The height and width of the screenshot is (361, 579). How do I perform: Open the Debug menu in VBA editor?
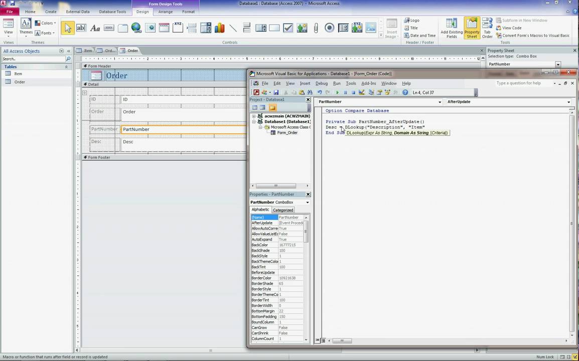pos(321,83)
